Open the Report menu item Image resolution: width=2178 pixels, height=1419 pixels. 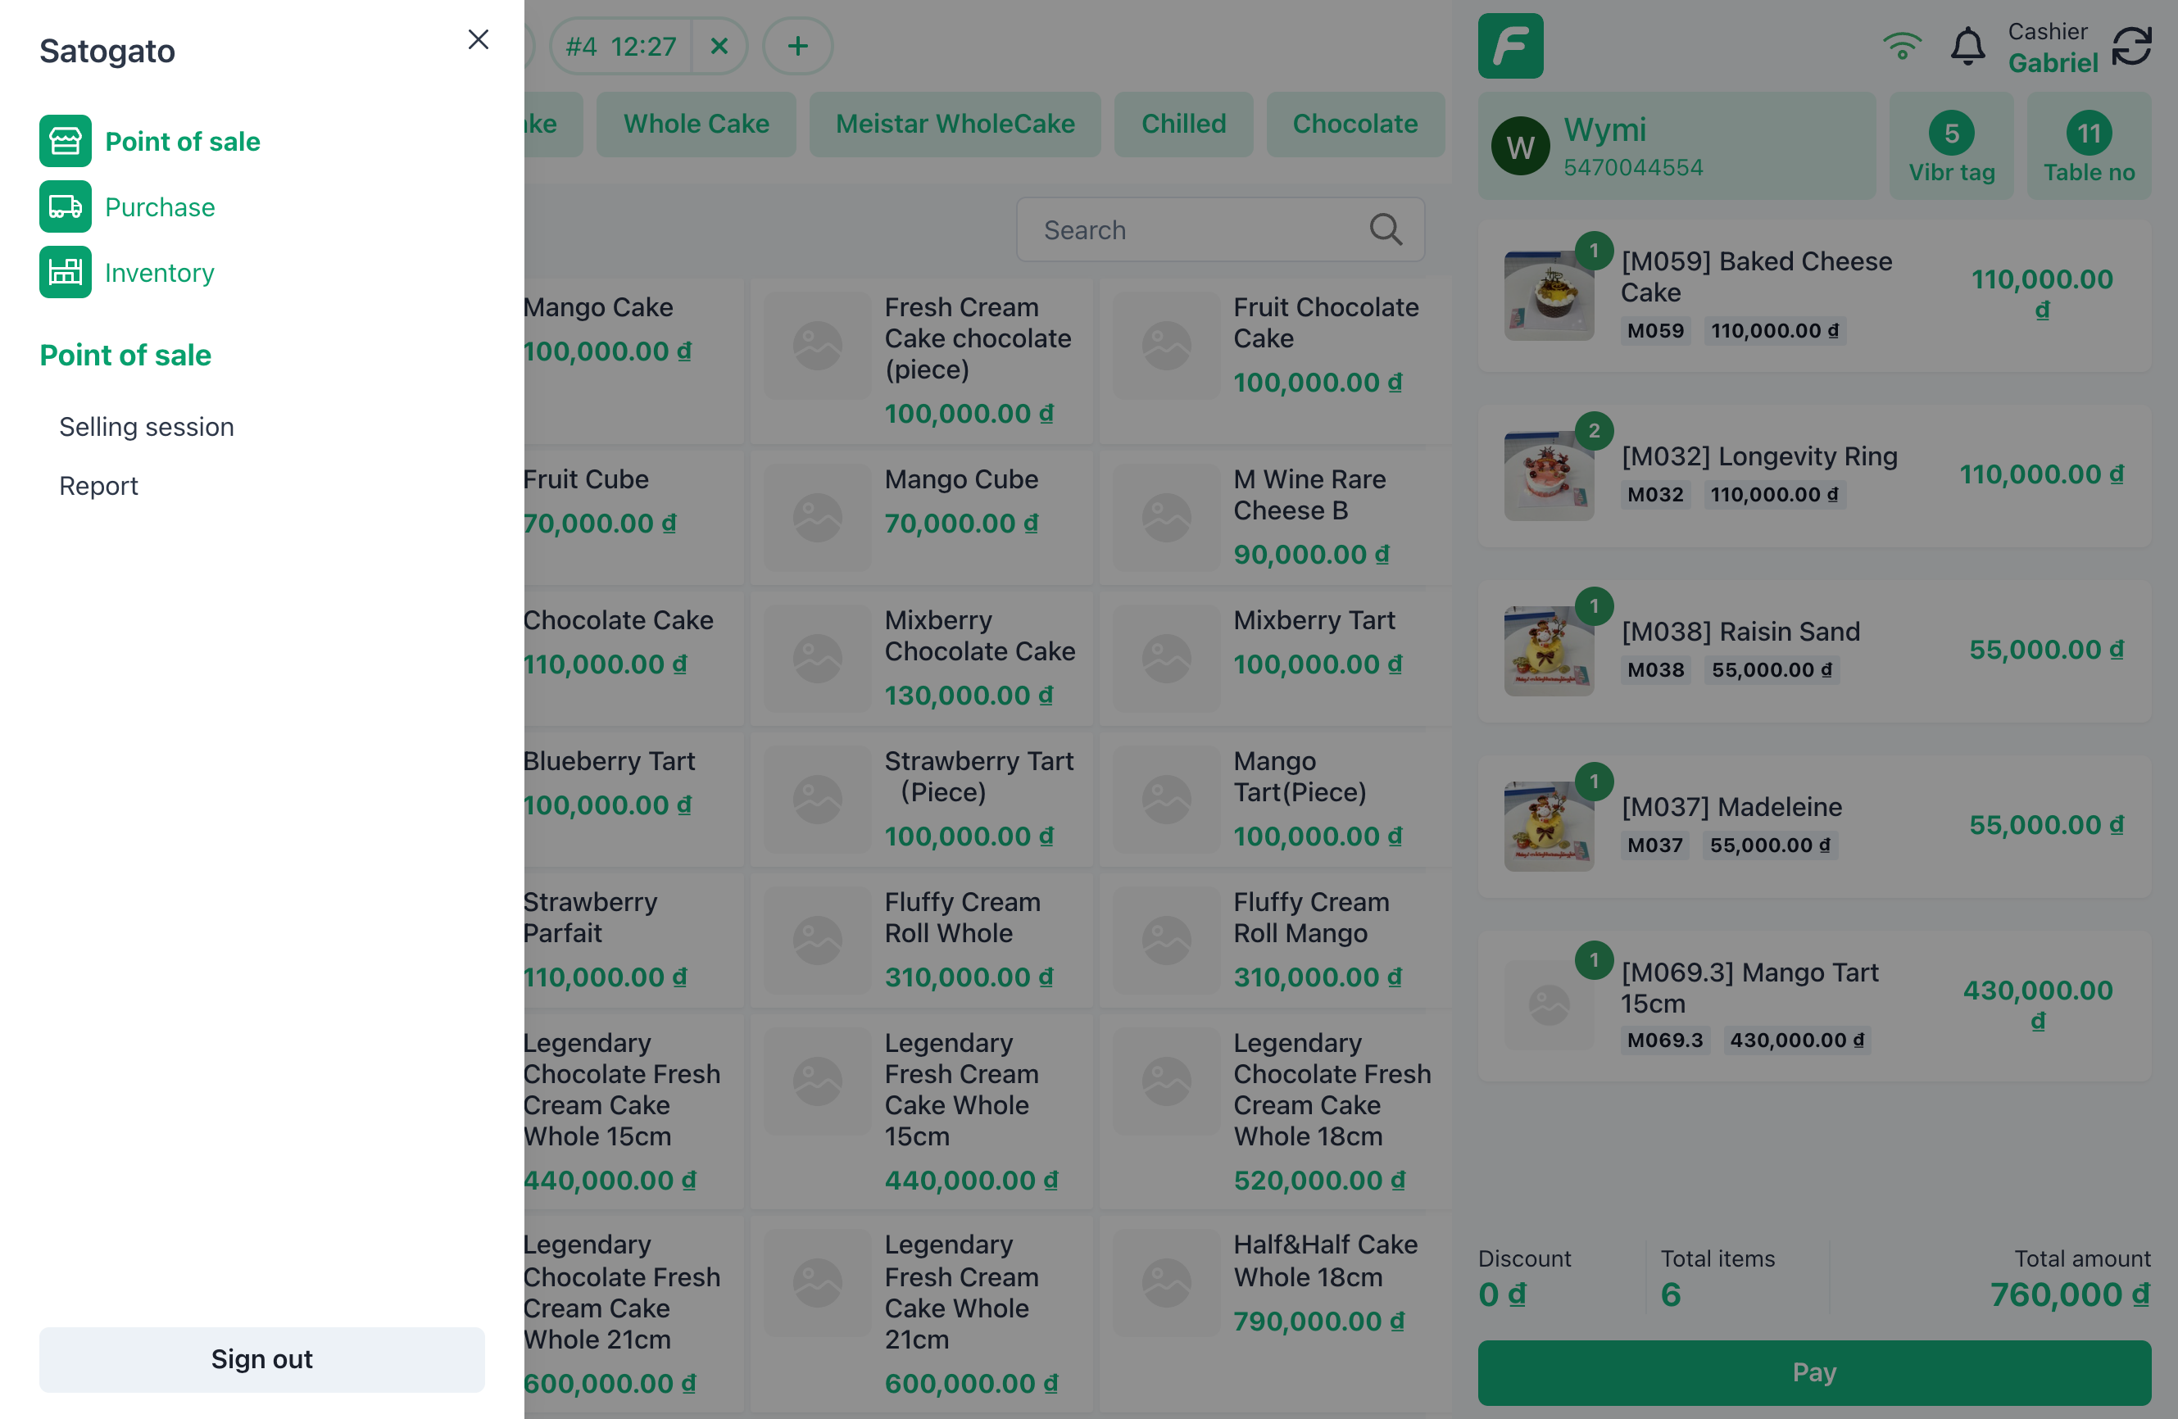tap(99, 486)
